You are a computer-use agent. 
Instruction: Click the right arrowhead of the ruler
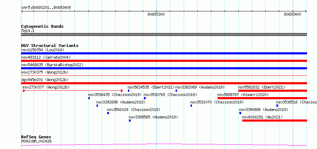(x=306, y=11)
